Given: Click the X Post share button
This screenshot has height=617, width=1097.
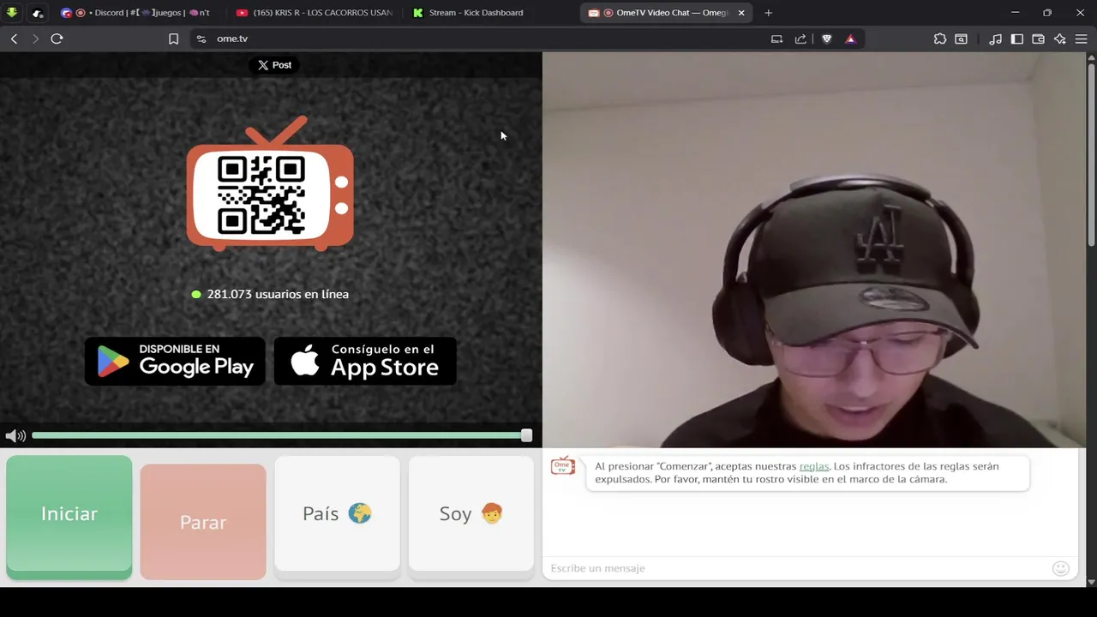Looking at the screenshot, I should coord(274,65).
